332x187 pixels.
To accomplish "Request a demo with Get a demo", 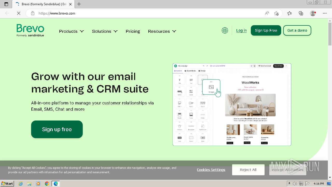I will pos(297,30).
